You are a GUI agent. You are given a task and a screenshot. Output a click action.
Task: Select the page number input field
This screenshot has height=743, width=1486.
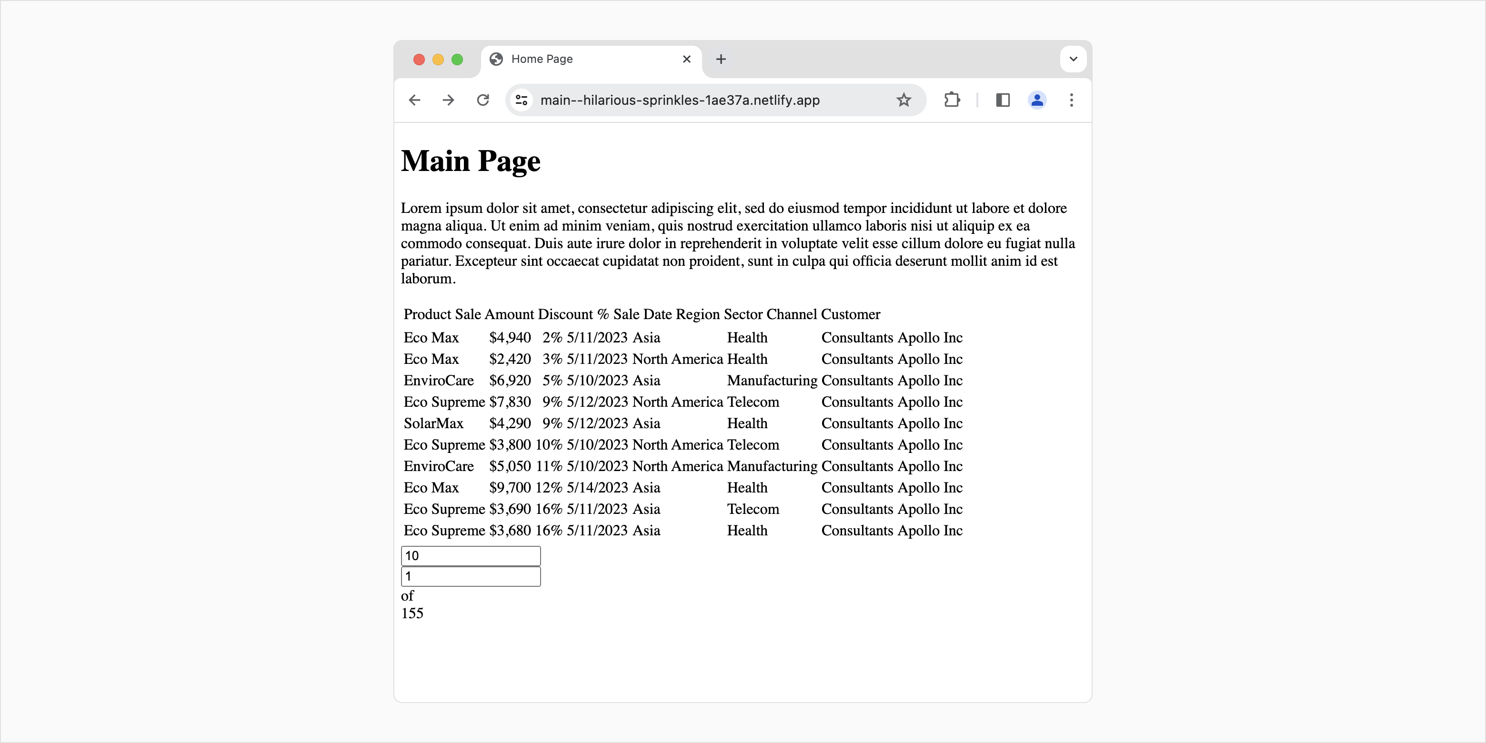(x=471, y=576)
